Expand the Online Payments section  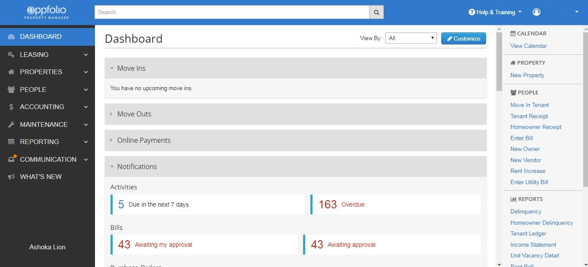point(296,141)
